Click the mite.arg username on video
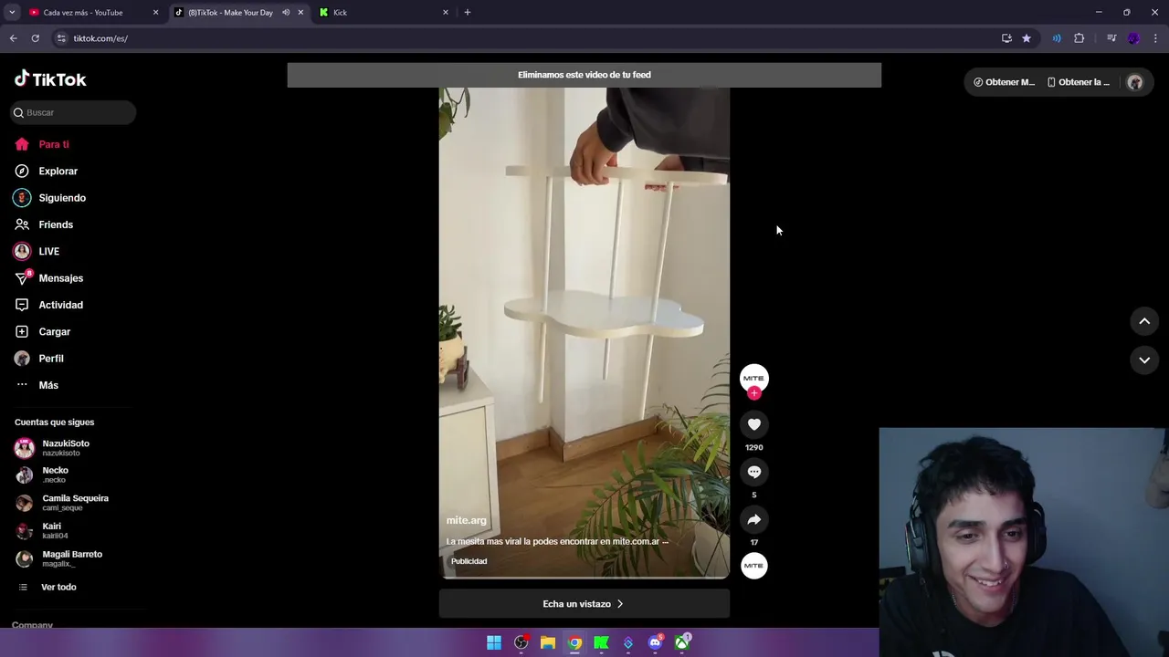 (x=466, y=520)
